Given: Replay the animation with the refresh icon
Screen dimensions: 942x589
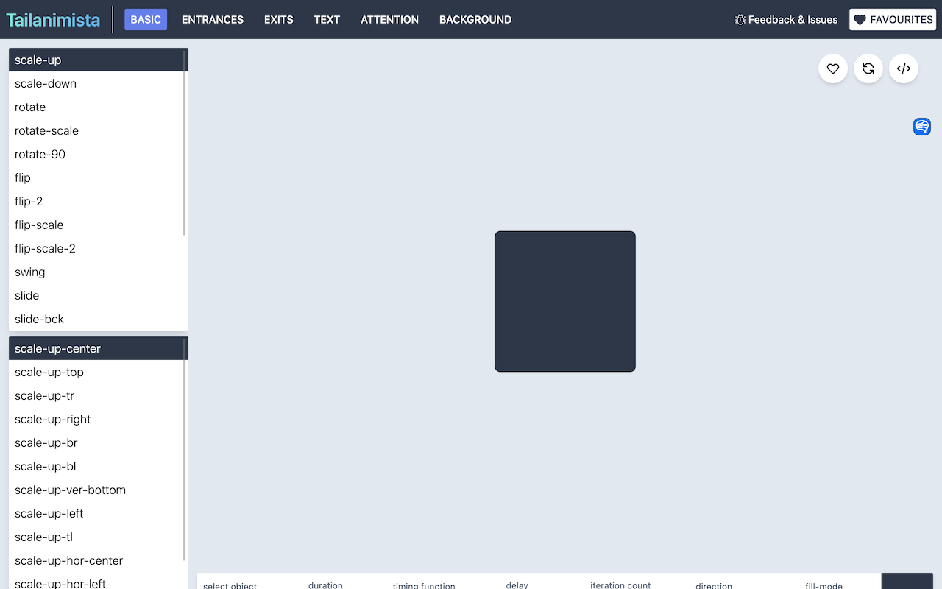Looking at the screenshot, I should tap(868, 68).
